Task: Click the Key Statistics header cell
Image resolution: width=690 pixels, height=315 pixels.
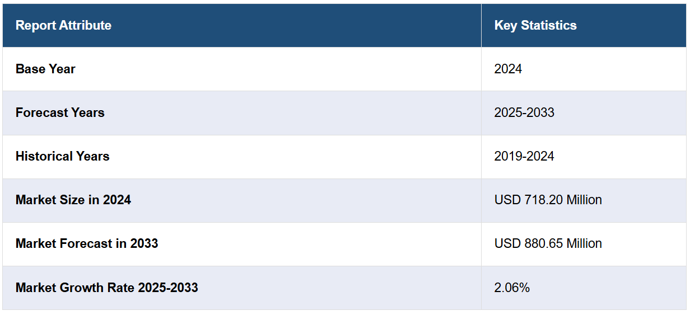Action: (535, 25)
